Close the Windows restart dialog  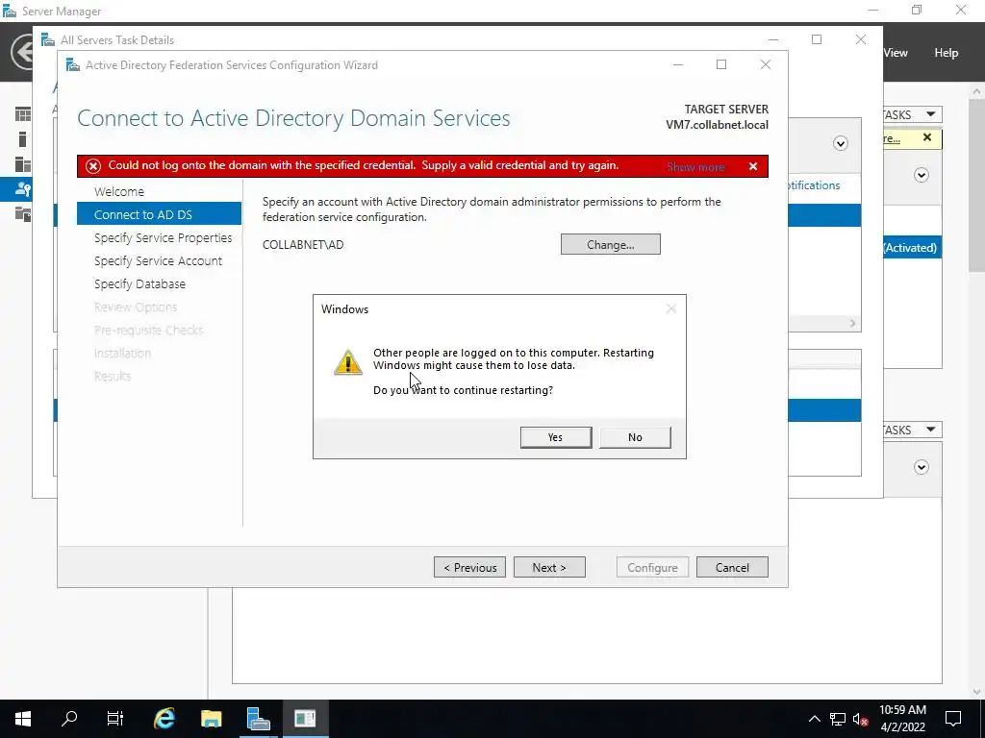pyautogui.click(x=670, y=308)
